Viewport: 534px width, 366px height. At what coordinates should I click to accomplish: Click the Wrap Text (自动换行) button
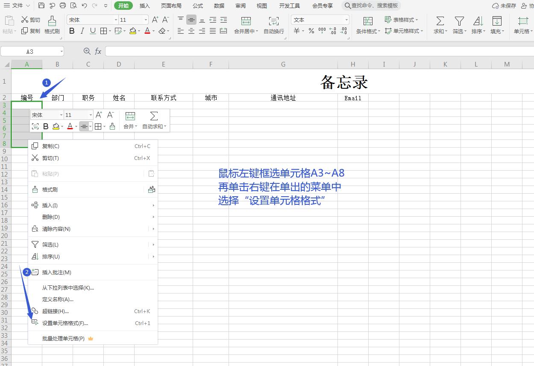point(274,25)
